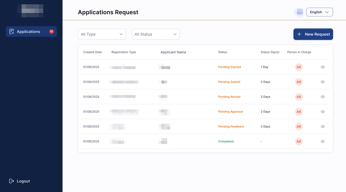Click the Pending Review status label
The image size is (346, 192).
pos(229,97)
